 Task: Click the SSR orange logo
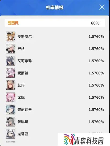(13, 23)
